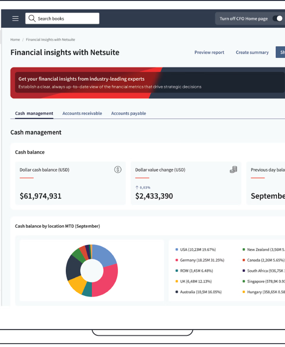Click the South Africa purple legend swatch
Screen dimensions: 285x347
pyautogui.click(x=244, y=271)
